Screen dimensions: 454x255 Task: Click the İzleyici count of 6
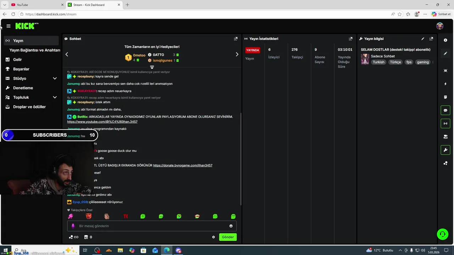(x=270, y=50)
